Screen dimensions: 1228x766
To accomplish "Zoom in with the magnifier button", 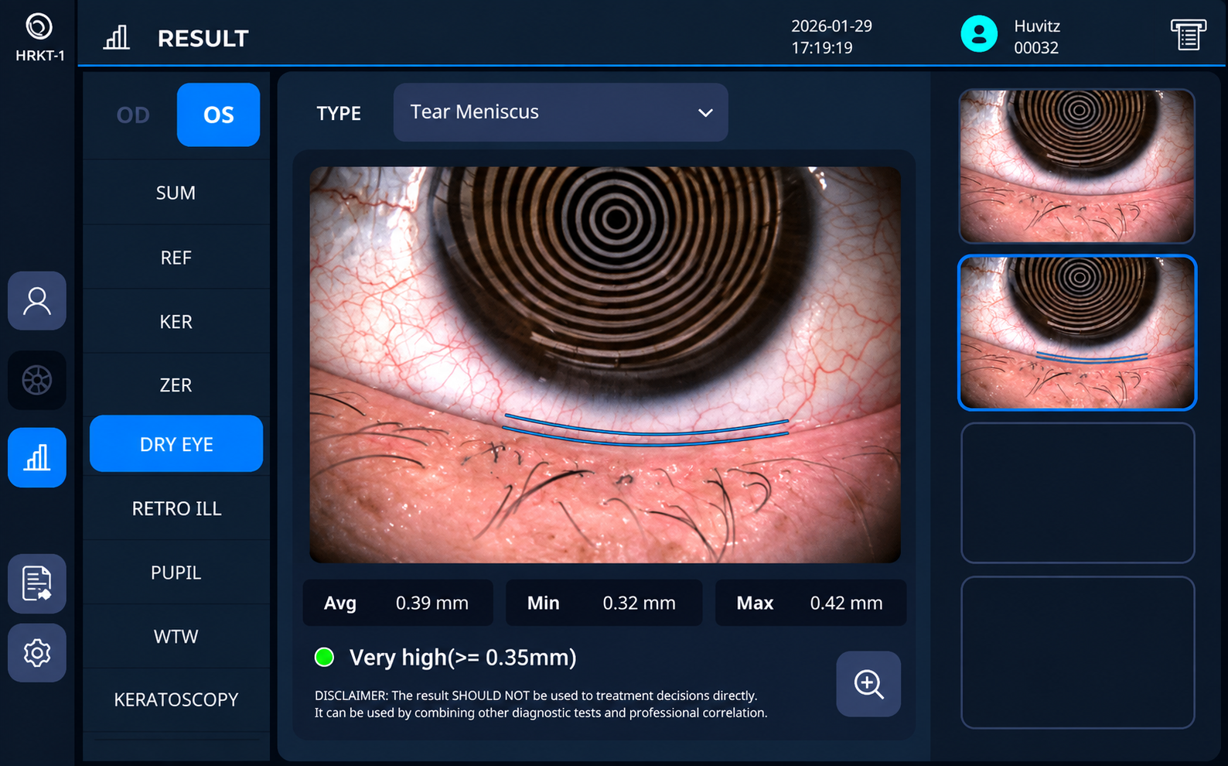I will coord(868,684).
